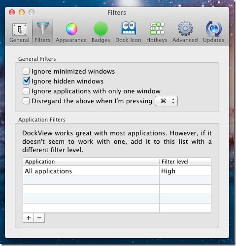236x246 pixels.
Task: Click the Application column header
Action: (x=91, y=162)
